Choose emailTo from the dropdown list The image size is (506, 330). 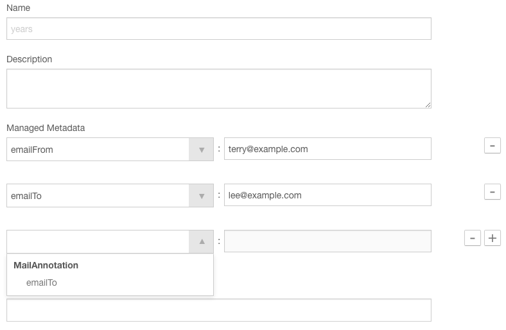click(42, 282)
